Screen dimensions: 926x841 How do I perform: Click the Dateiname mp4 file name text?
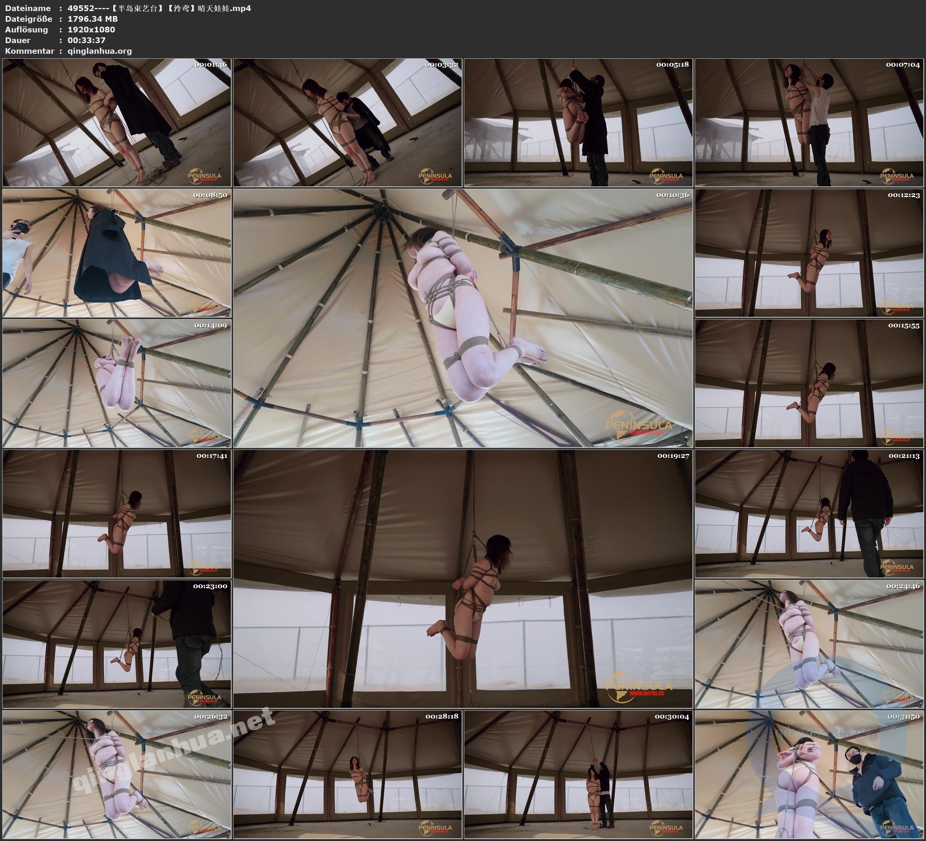pos(159,8)
